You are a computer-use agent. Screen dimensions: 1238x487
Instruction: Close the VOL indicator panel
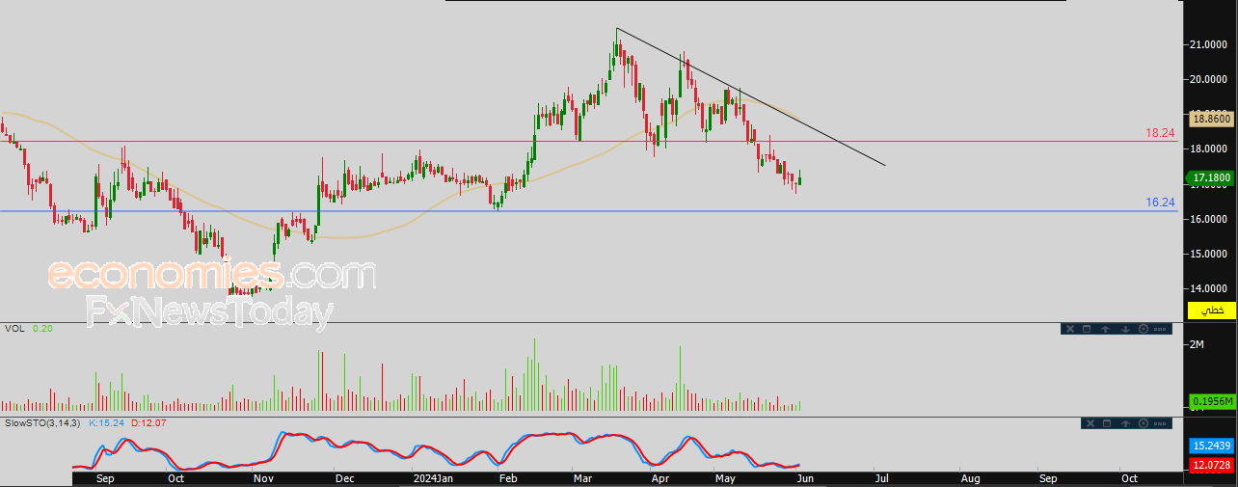coord(1070,329)
